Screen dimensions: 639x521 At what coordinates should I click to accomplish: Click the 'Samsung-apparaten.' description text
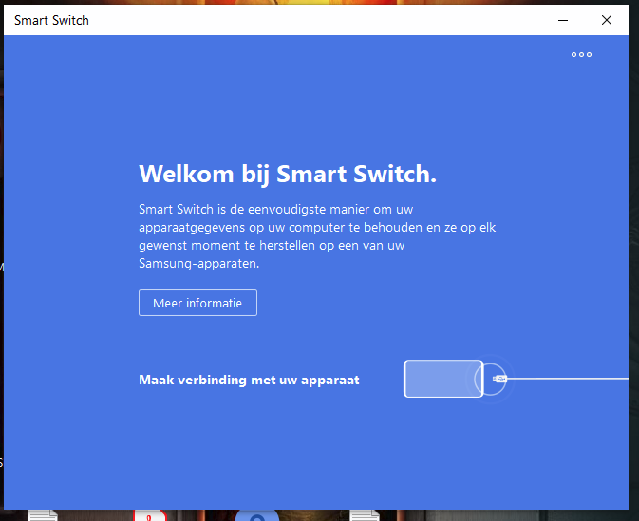coord(198,264)
